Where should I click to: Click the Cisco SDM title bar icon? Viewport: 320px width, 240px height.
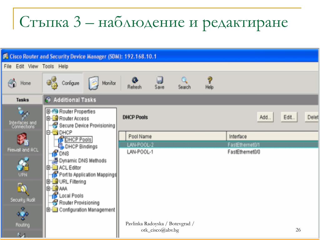(6, 56)
